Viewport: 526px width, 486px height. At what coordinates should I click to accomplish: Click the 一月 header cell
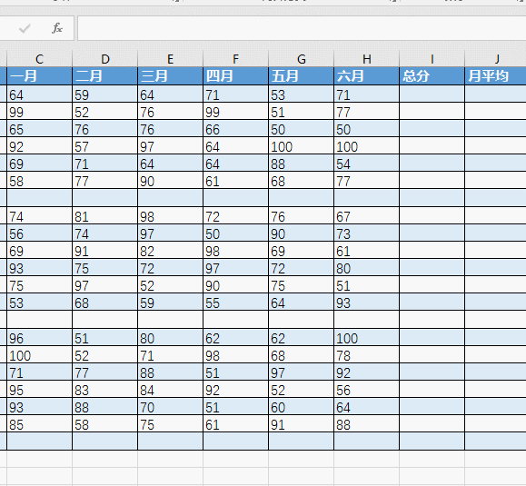click(x=40, y=75)
